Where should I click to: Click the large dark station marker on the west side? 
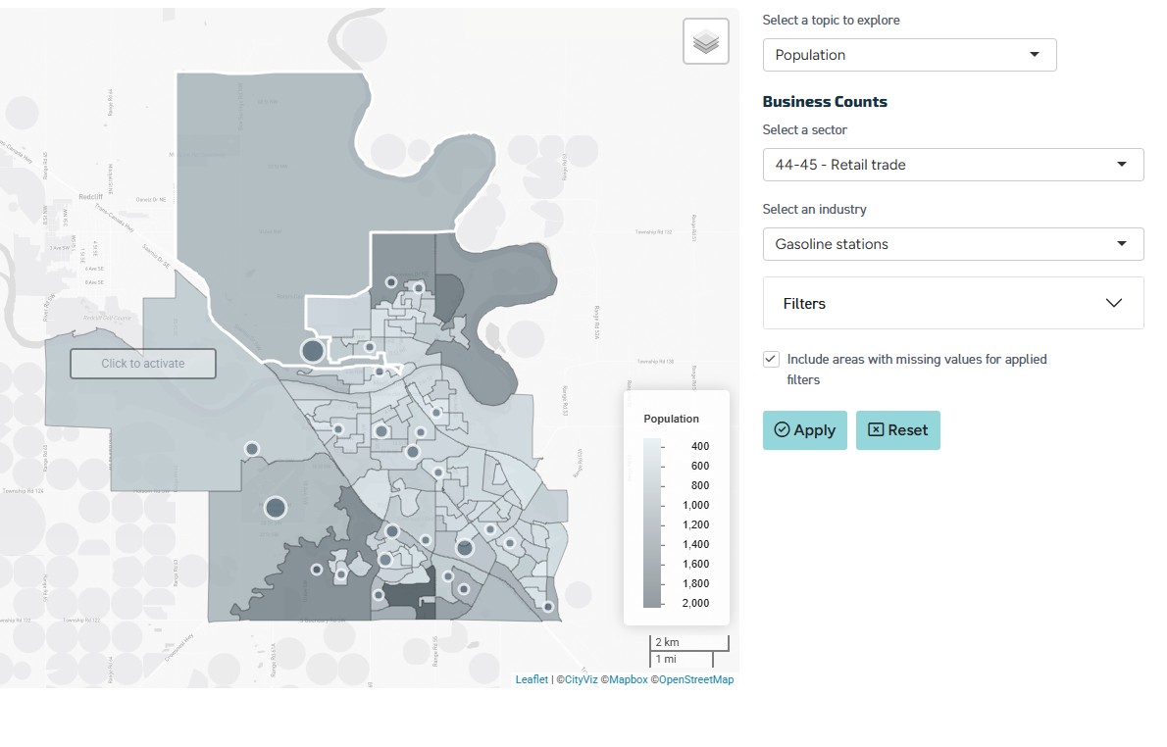pyautogui.click(x=275, y=509)
